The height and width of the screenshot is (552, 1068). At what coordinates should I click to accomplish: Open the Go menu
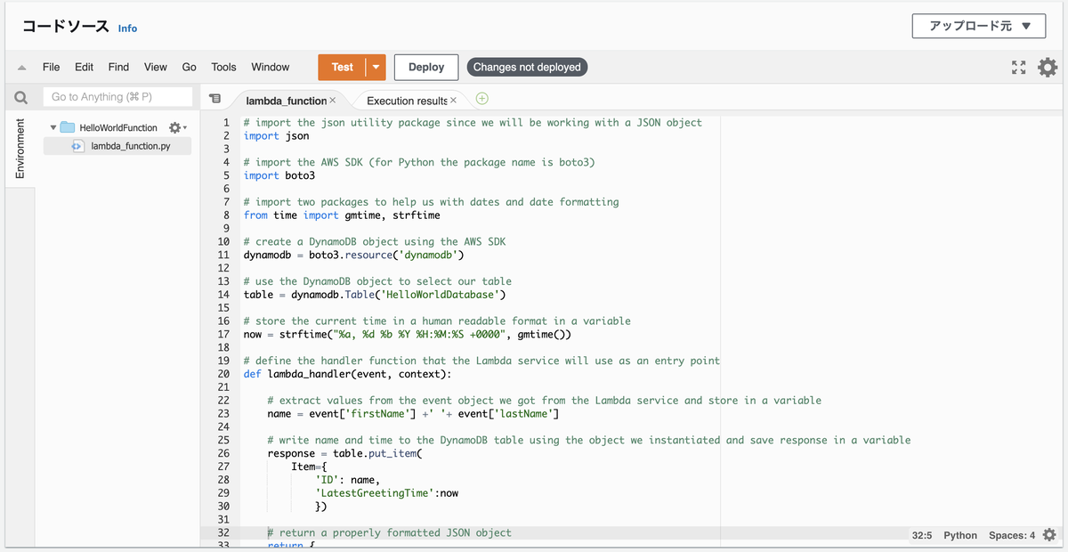[189, 68]
